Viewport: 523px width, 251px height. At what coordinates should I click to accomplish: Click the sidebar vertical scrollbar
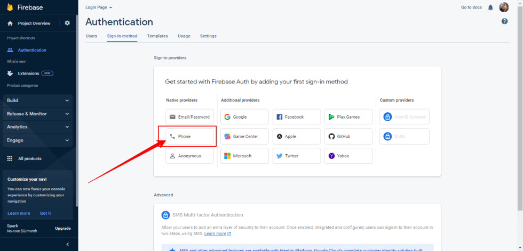click(77, 110)
